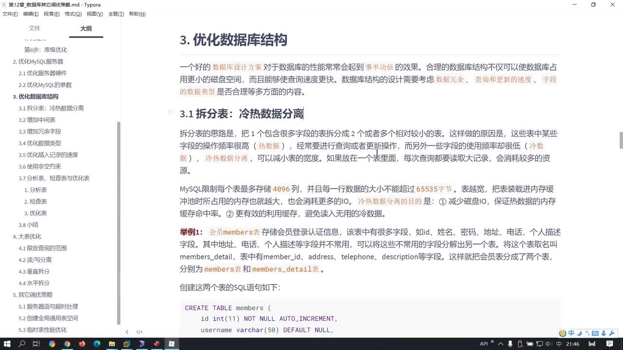
Task: Jump to outline item 第6步: 库级优化
Action: 46,50
